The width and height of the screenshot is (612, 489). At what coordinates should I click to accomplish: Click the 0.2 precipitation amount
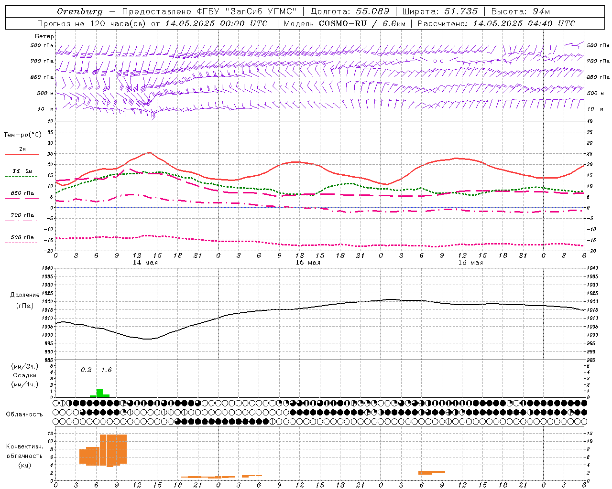click(x=86, y=370)
